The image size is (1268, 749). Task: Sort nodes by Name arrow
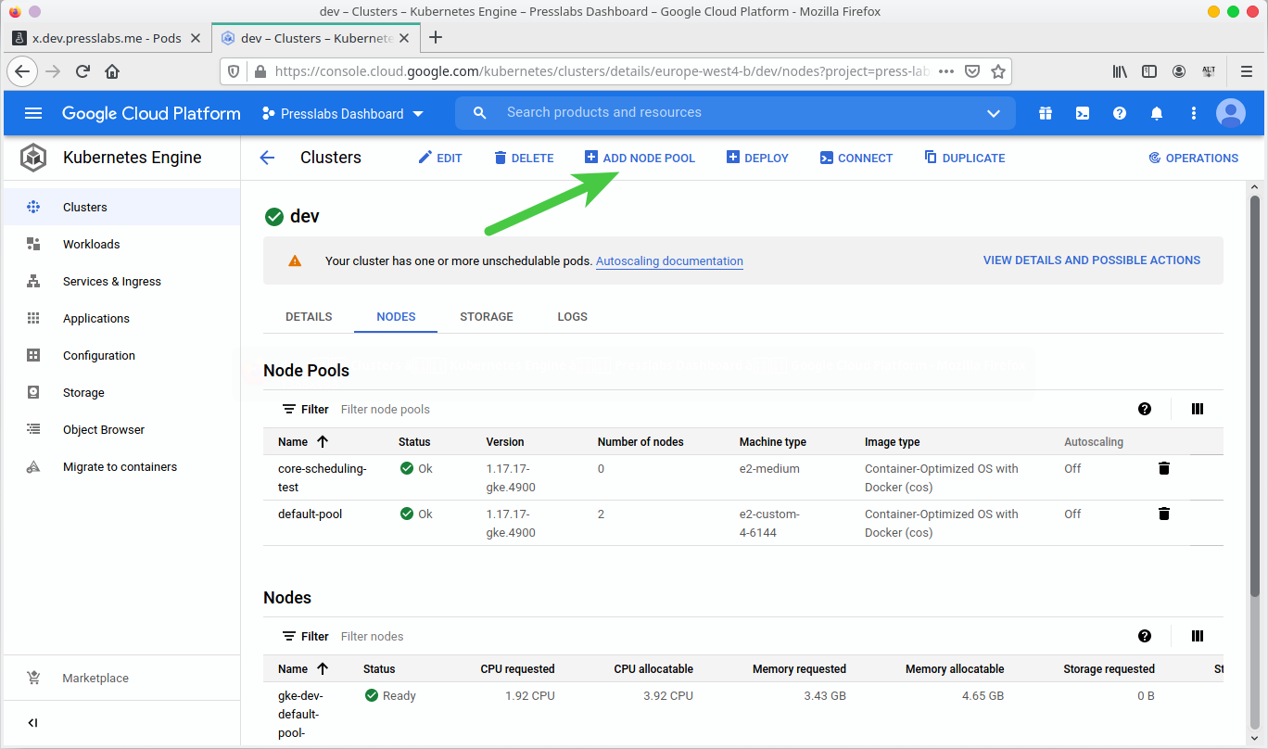coord(323,668)
